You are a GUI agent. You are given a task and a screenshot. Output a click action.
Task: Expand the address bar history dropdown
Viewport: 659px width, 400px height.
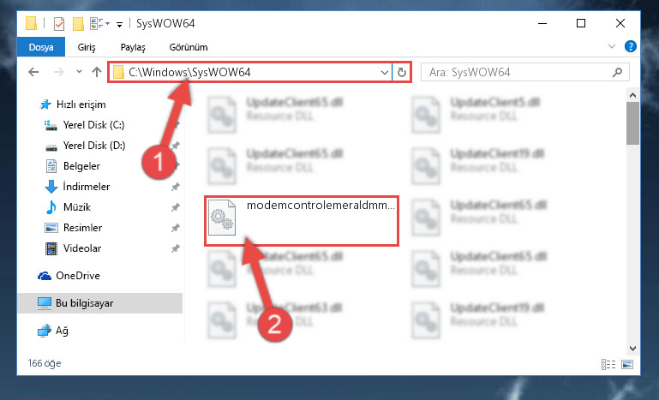(384, 72)
